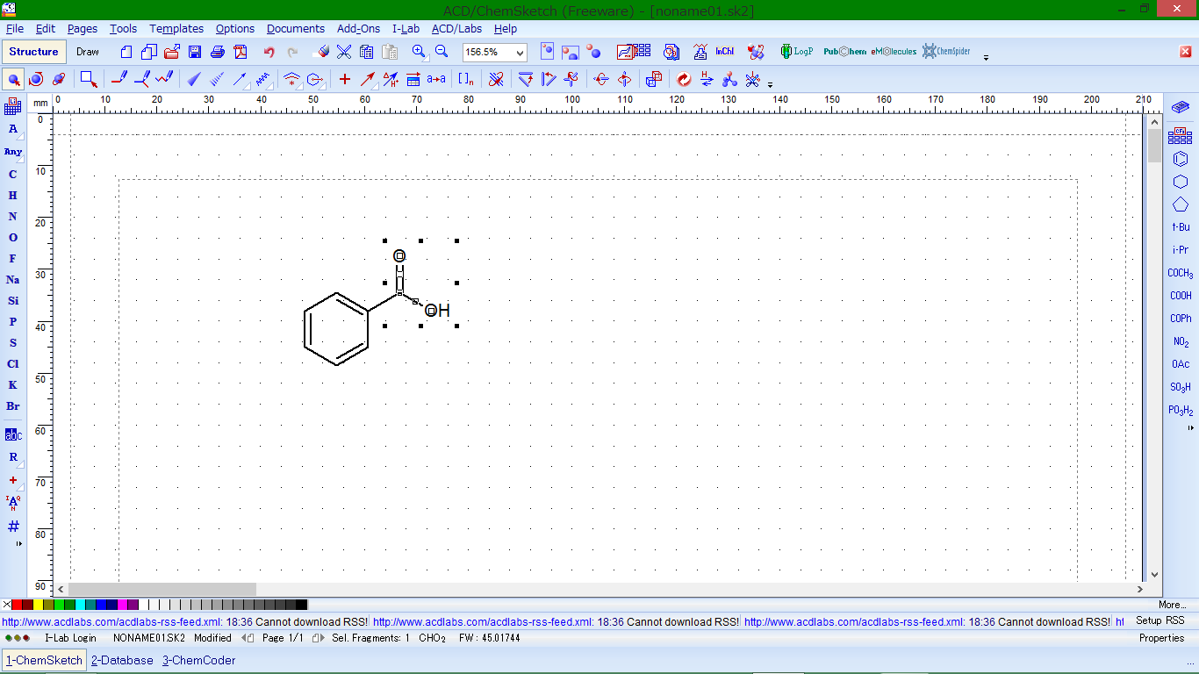Open the Print icon
Viewport: 1199px width, 674px height.
click(218, 52)
